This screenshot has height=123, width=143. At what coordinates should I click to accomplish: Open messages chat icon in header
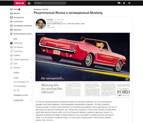click(x=119, y=3)
